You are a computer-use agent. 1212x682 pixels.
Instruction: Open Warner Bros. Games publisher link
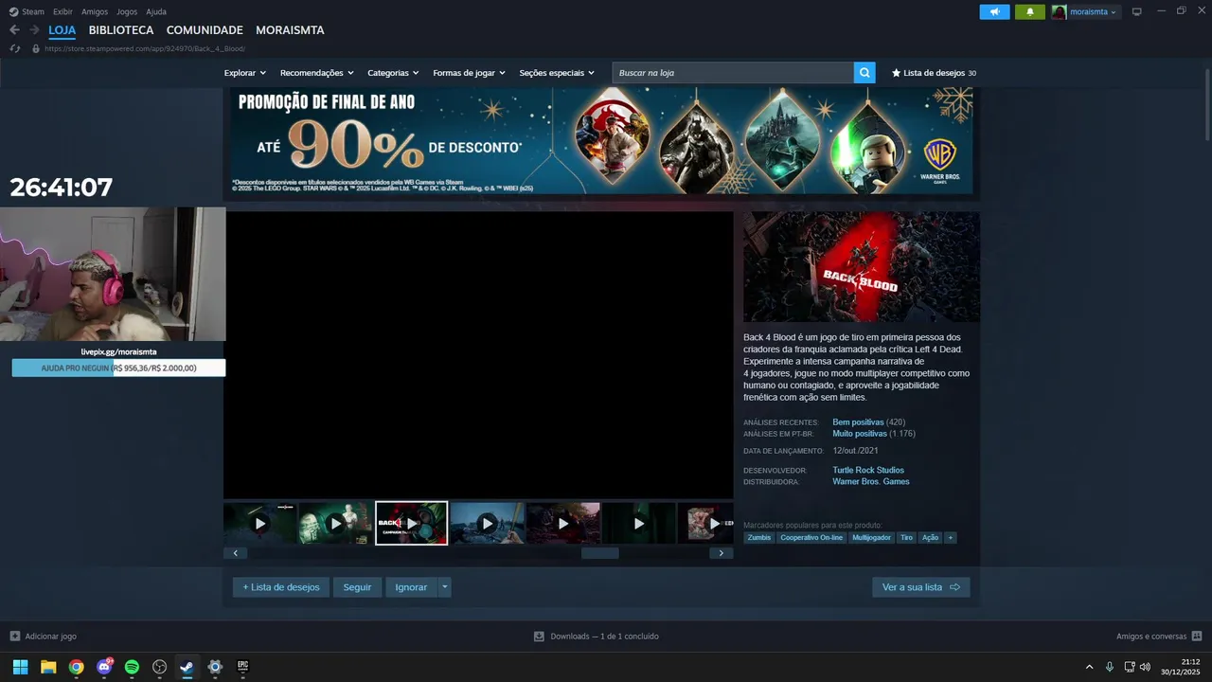point(871,481)
